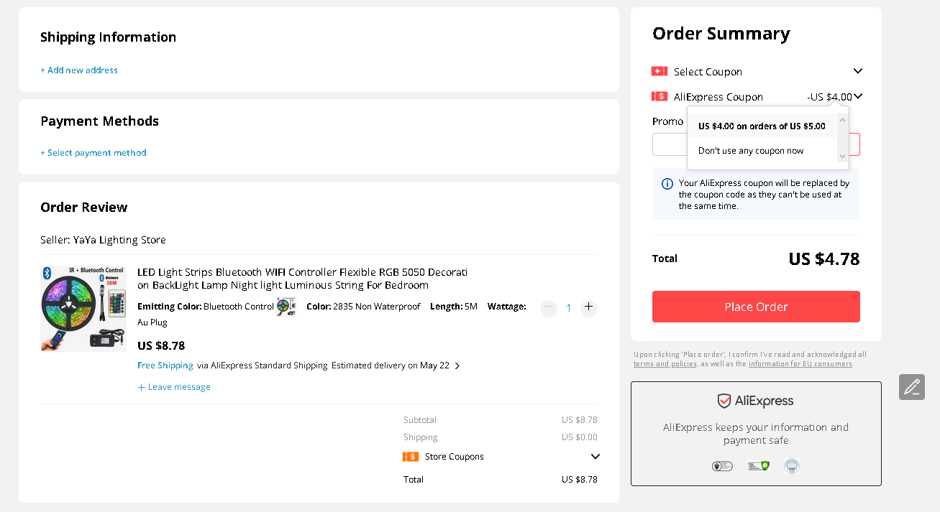Click the Length: 5M attribute
This screenshot has height=512, width=940.
(x=454, y=307)
